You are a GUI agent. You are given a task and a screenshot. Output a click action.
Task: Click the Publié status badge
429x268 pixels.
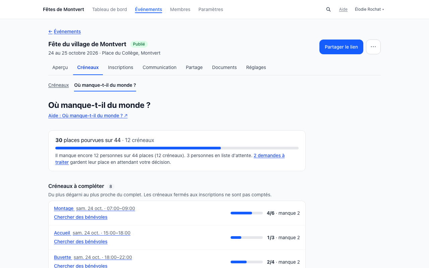pyautogui.click(x=139, y=44)
